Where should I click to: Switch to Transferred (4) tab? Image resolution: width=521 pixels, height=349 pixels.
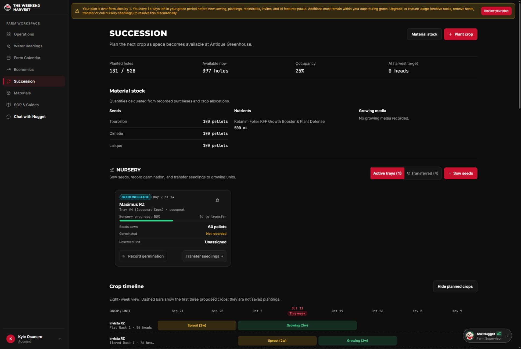(x=423, y=173)
